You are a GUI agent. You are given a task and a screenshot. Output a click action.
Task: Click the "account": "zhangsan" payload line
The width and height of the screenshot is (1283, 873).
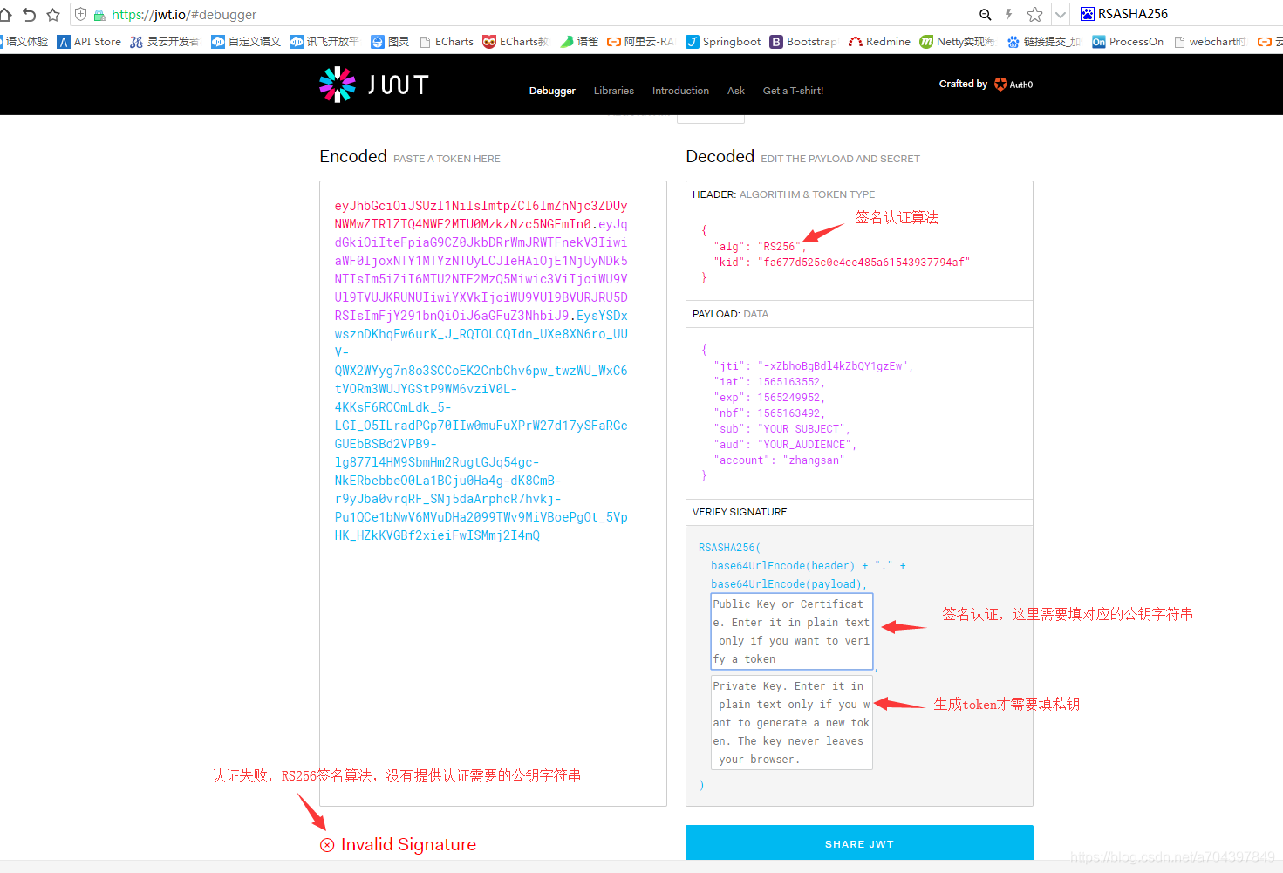pyautogui.click(x=779, y=460)
